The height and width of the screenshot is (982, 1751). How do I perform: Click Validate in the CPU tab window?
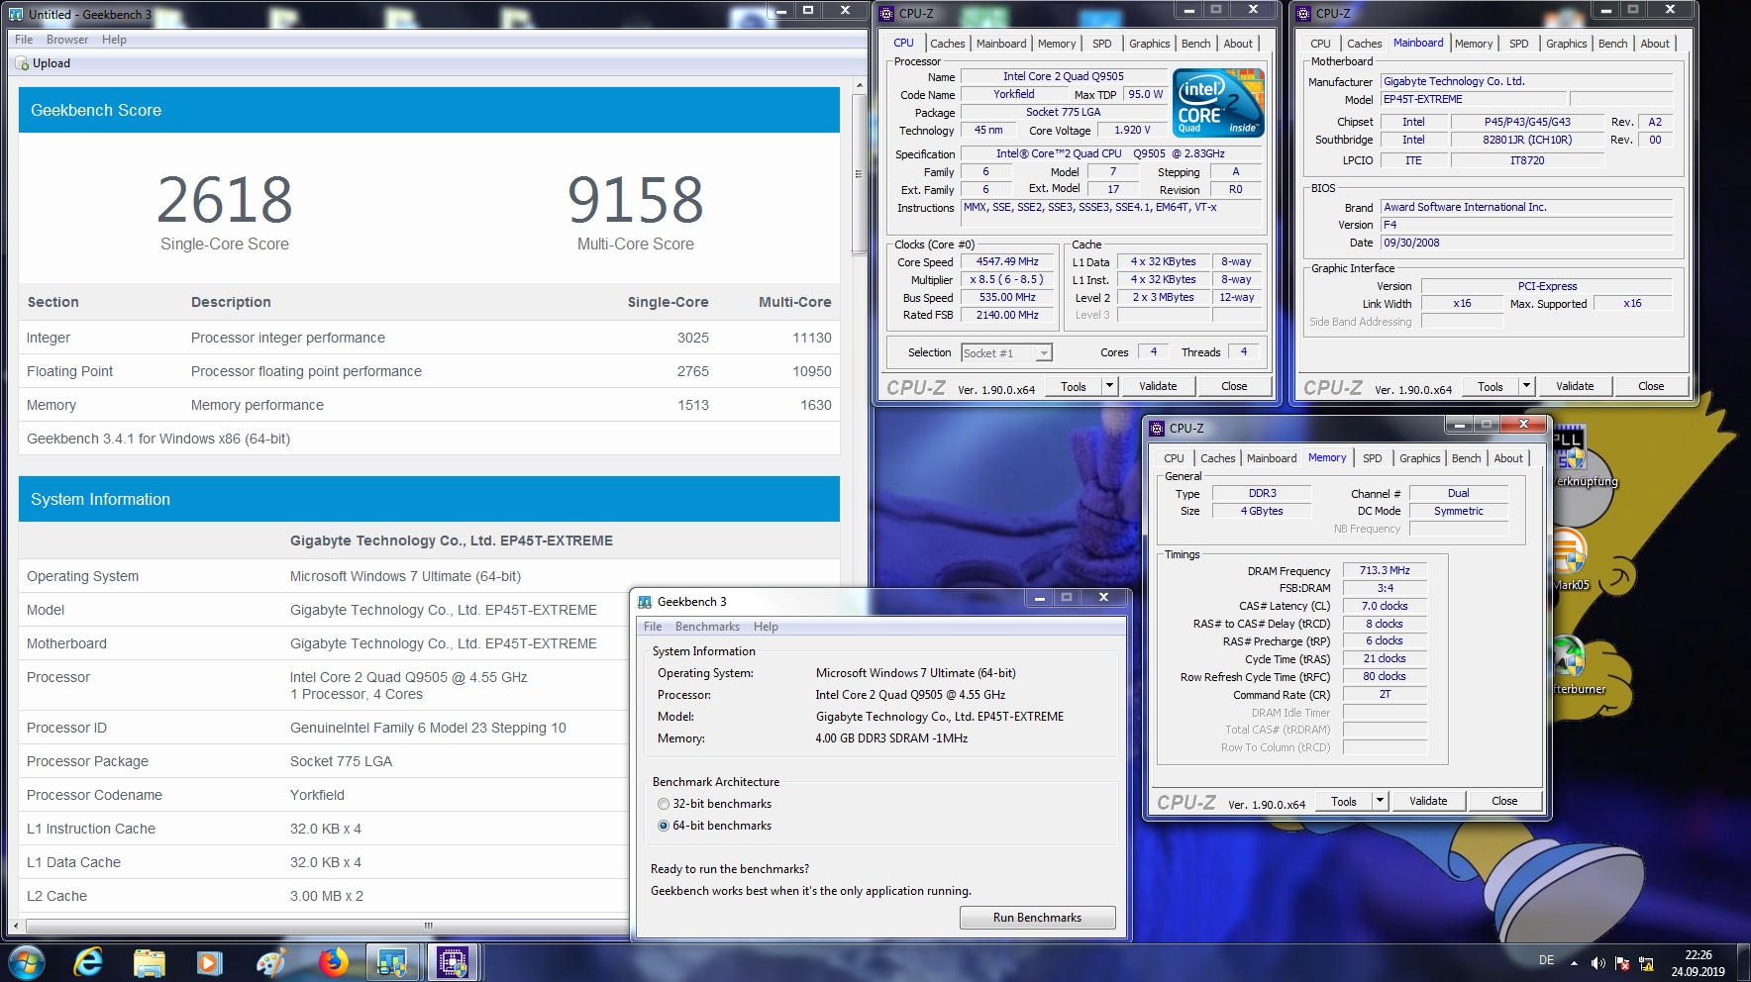coord(1158,386)
